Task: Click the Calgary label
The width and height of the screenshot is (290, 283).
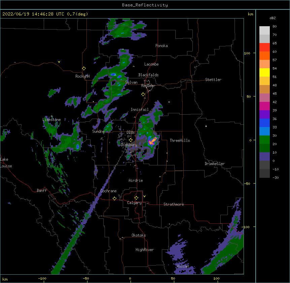Action: 134,203
